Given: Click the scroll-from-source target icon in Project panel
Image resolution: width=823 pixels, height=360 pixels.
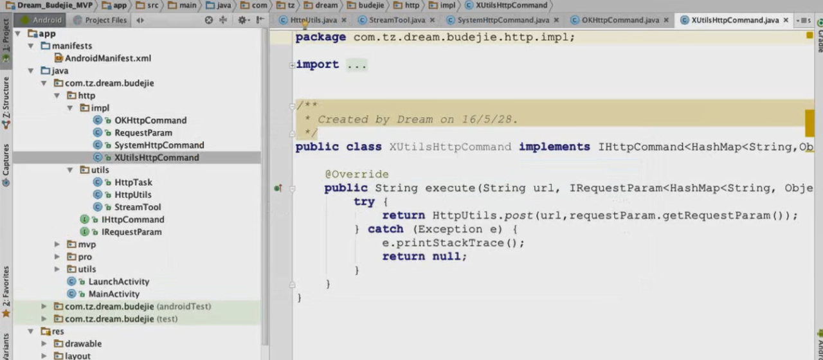Looking at the screenshot, I should 209,20.
